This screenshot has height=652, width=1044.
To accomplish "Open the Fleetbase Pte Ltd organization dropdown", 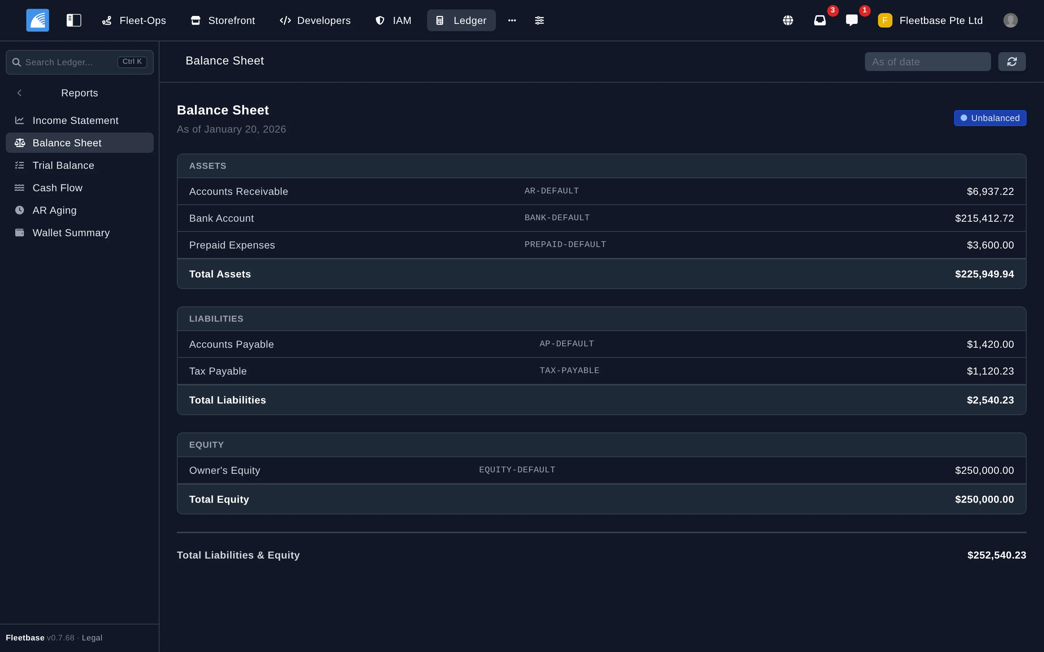I will pos(931,20).
